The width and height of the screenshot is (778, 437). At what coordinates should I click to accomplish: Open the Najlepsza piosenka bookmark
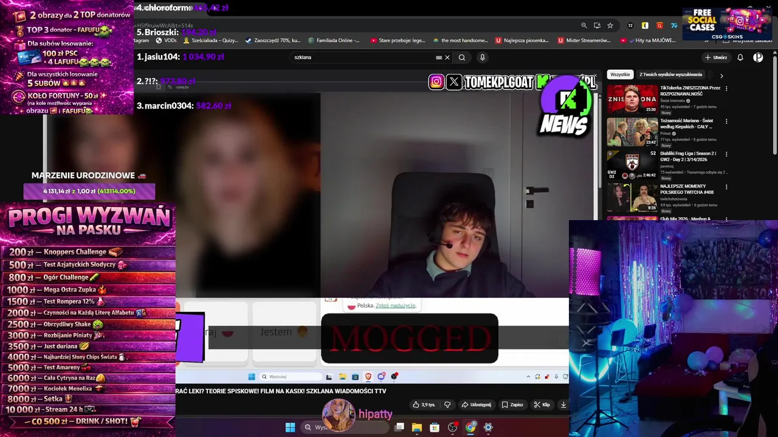click(x=522, y=41)
